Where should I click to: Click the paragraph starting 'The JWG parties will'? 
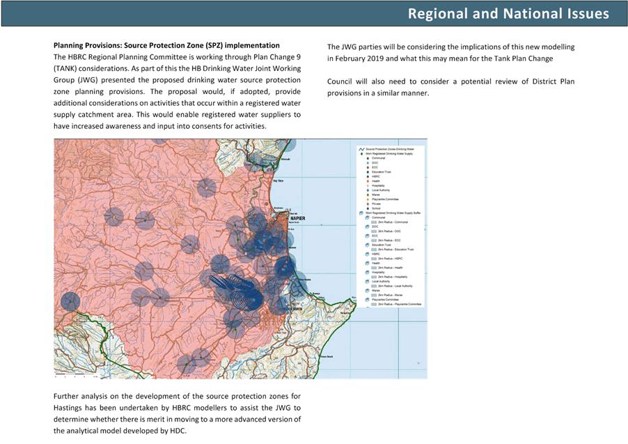click(451, 52)
